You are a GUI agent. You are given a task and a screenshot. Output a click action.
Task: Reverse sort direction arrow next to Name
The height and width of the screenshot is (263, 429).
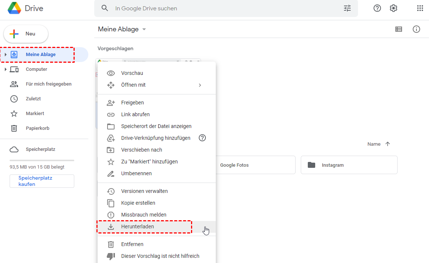[x=388, y=144]
